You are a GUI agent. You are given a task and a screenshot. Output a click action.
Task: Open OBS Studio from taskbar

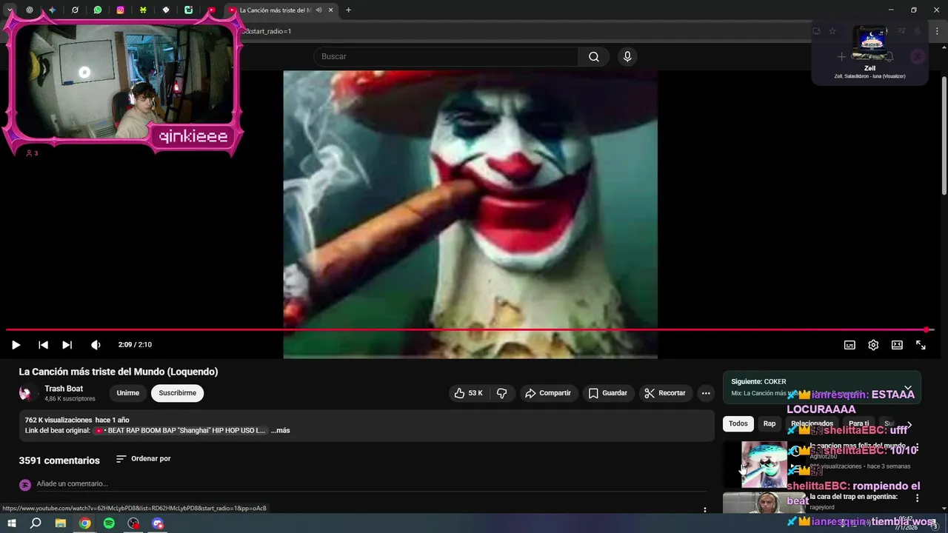point(133,523)
